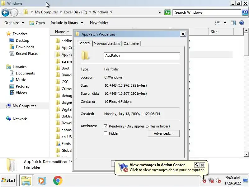Click the Advanced... button
Viewport: 249px width, 187px height.
pyautogui.click(x=163, y=133)
